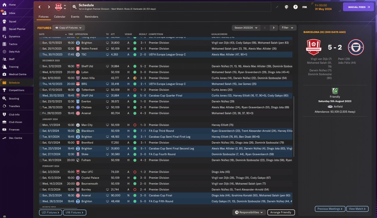Open the FM menu icon

305,7
